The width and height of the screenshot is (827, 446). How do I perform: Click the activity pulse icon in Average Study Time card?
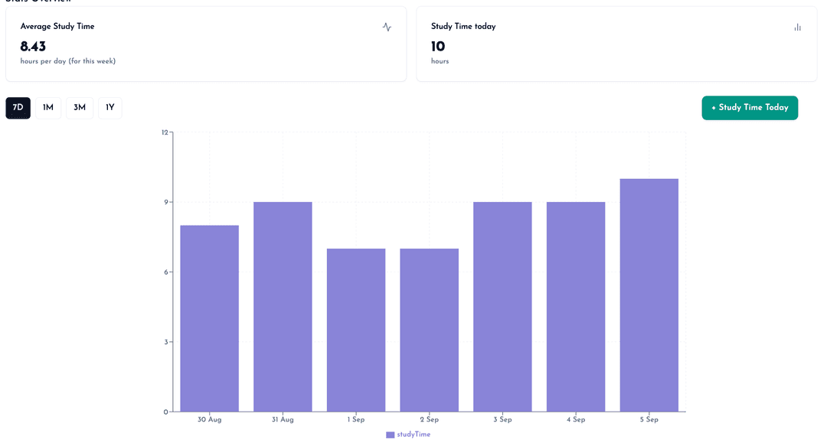387,27
